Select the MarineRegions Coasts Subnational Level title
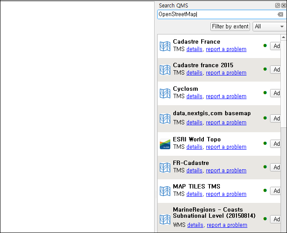 (214, 212)
